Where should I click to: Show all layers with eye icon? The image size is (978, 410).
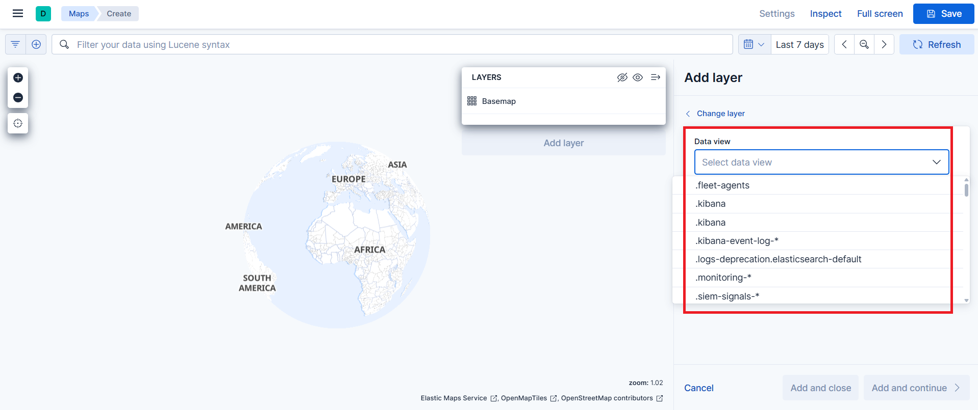coord(638,77)
